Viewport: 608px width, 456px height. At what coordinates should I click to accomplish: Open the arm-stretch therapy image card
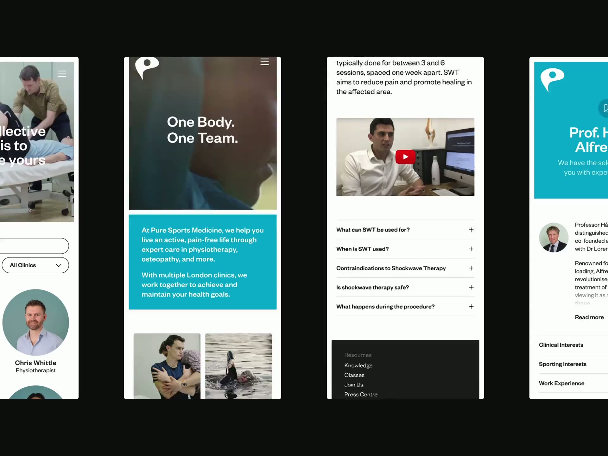167,366
